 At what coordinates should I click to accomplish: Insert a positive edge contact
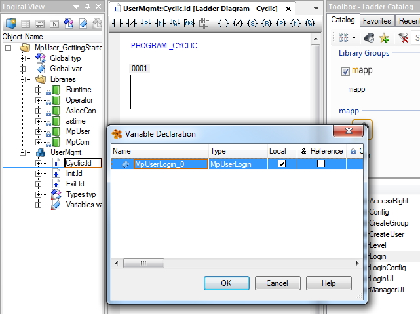146,24
